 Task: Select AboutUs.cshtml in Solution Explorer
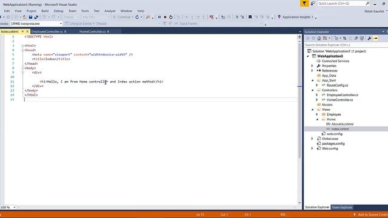343,124
